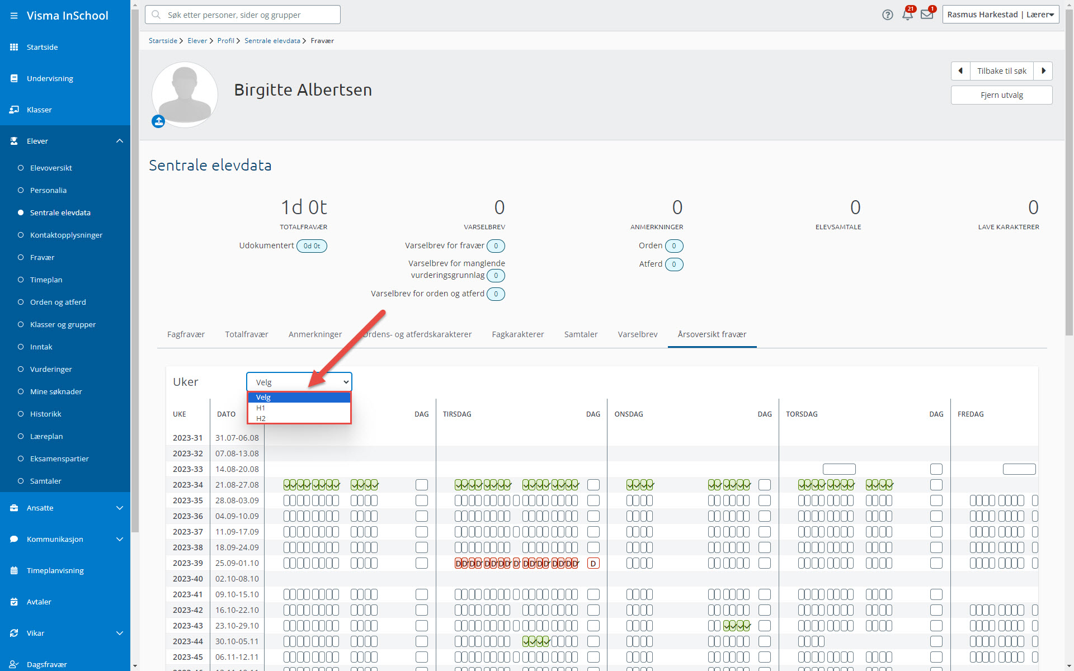Click the Avtaler calendar-check icon
This screenshot has height=671, width=1074.
pyautogui.click(x=14, y=602)
